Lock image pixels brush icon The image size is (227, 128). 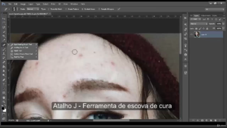tap(200, 28)
